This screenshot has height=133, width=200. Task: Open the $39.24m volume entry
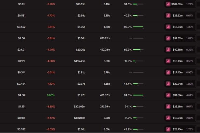click(x=178, y=84)
